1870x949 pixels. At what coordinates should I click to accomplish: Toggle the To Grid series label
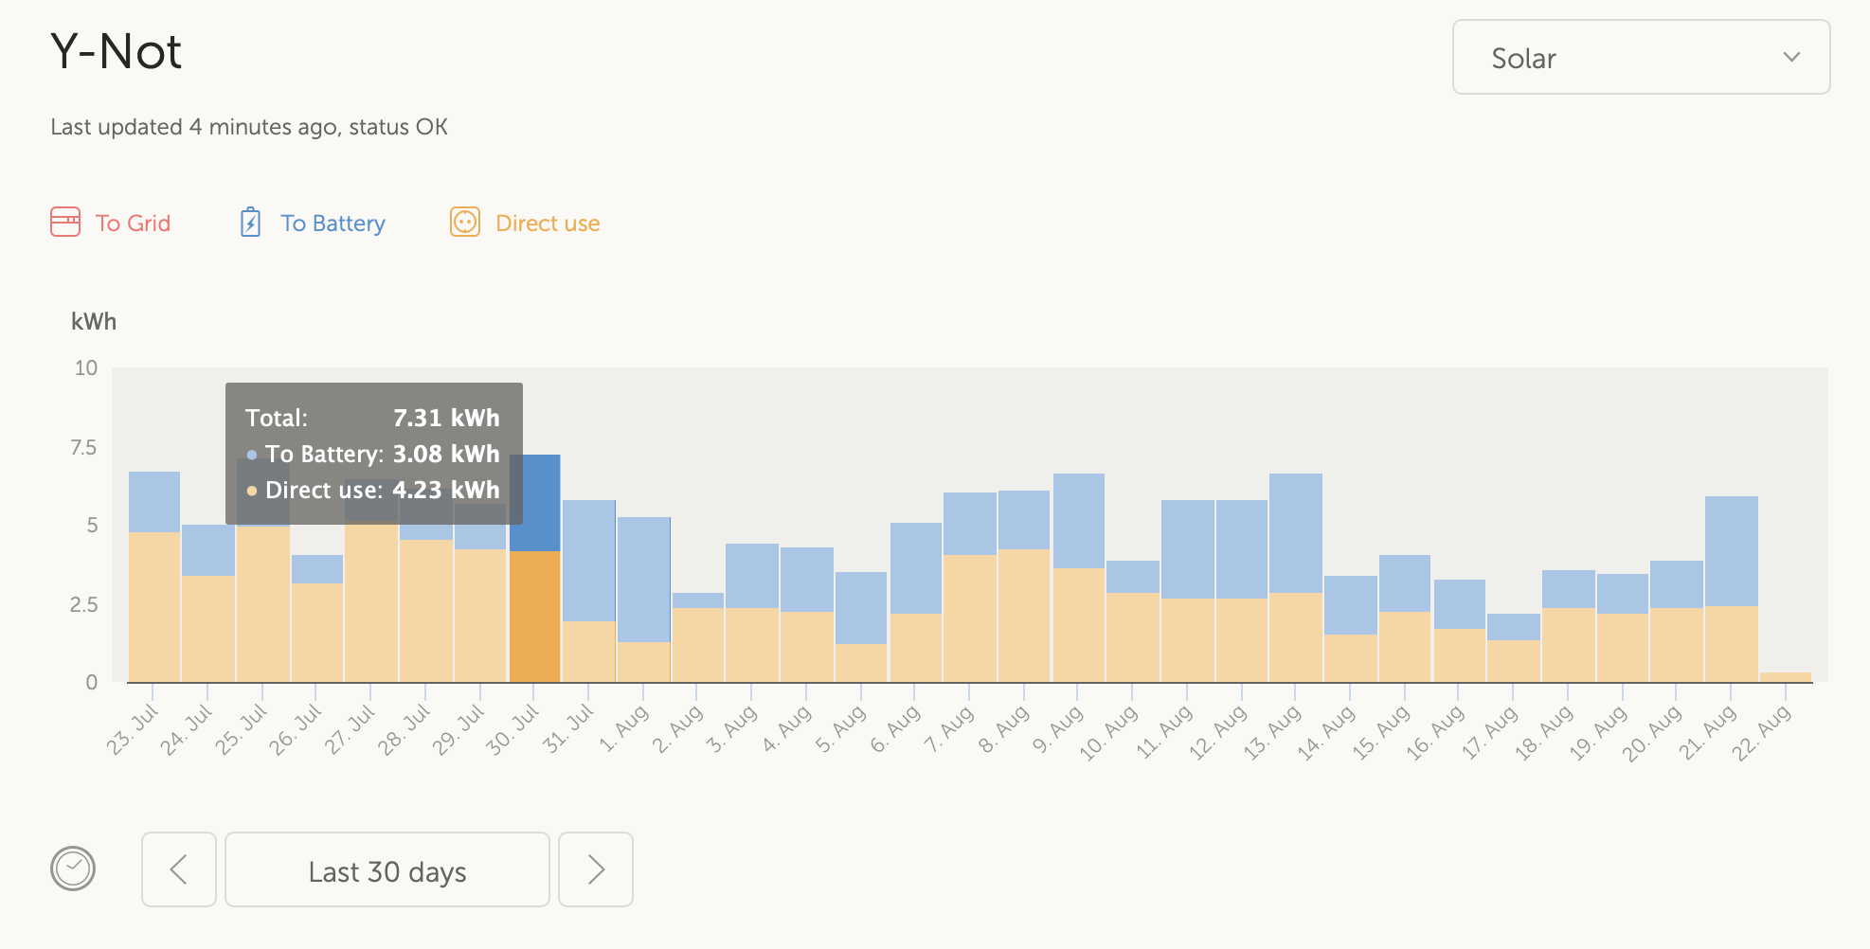(133, 224)
